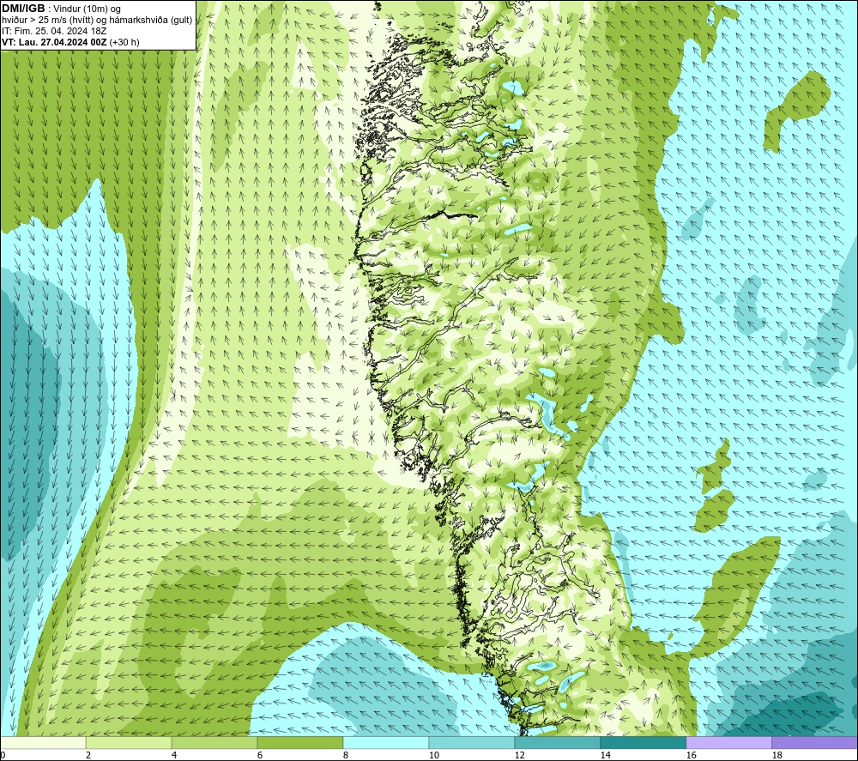Click the 2–4 m/s light green swatch
Image resolution: width=858 pixels, height=761 pixels.
[x=129, y=742]
